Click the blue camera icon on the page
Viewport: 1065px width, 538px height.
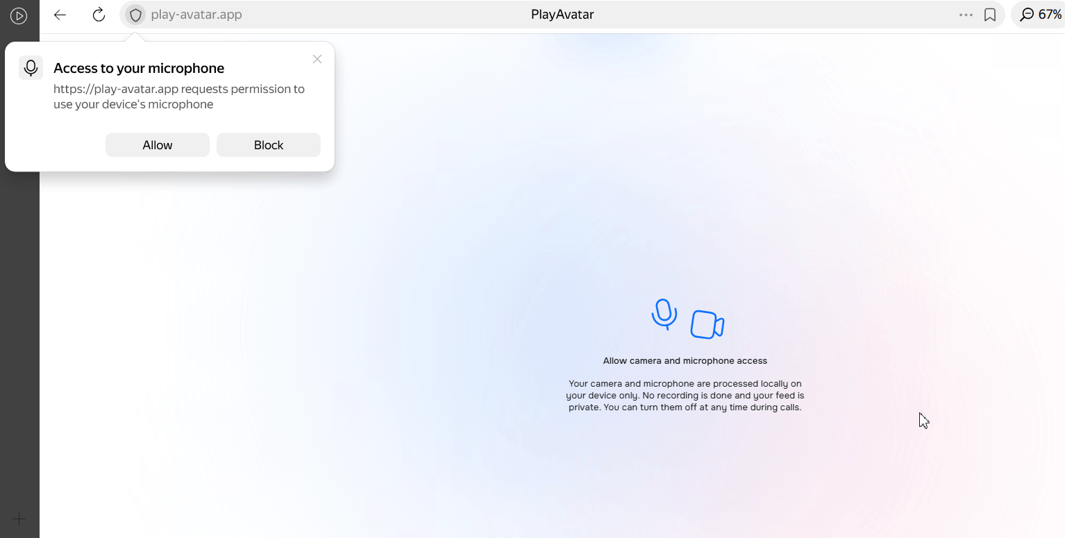(x=707, y=325)
